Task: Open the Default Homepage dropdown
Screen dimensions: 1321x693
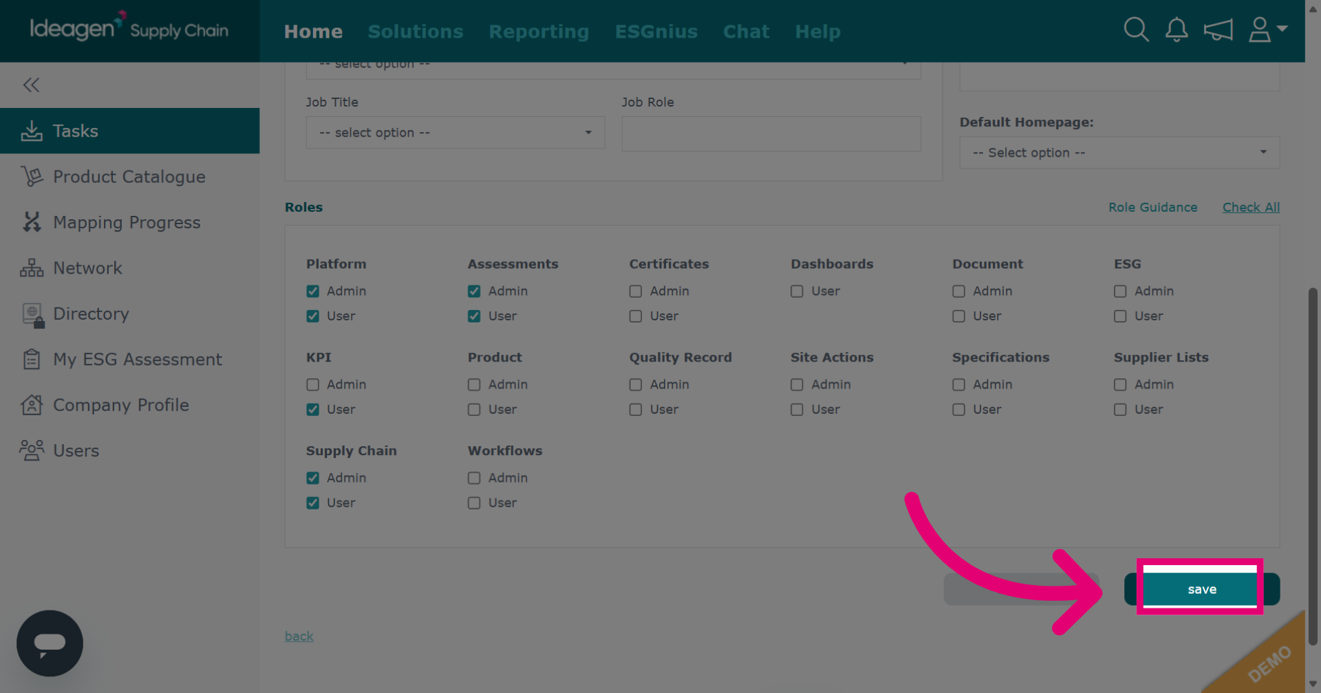Action: point(1119,153)
